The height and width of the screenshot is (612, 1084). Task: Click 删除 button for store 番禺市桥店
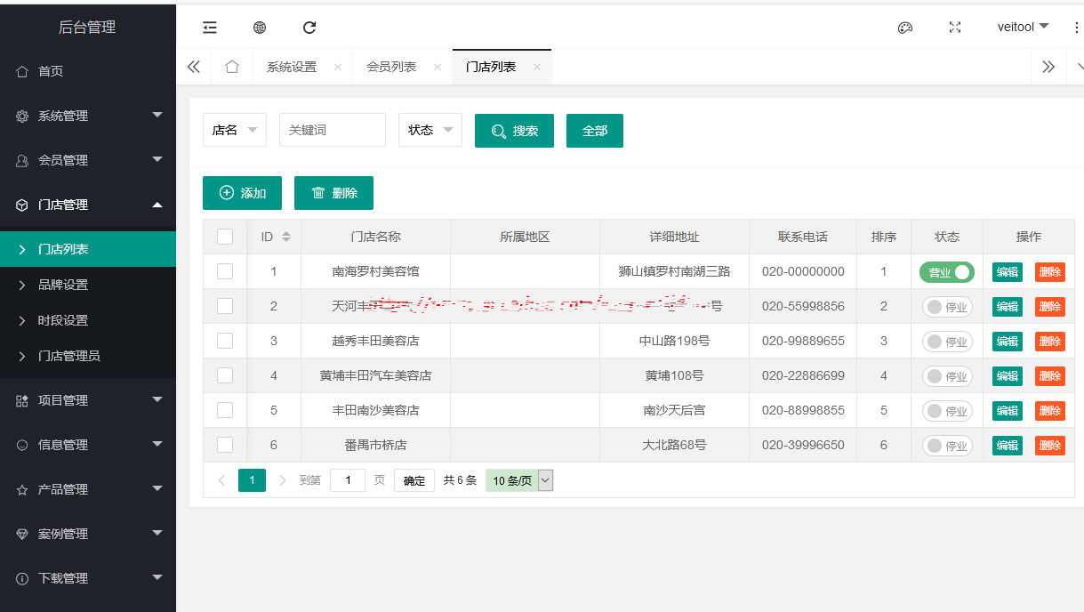[1049, 446]
